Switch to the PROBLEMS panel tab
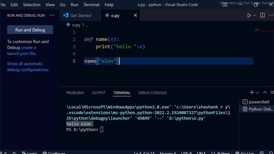This screenshot has height=154, width=274. (x=75, y=93)
